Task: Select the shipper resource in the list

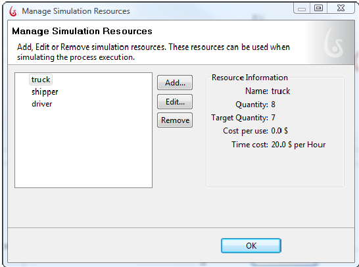Action: tap(45, 92)
